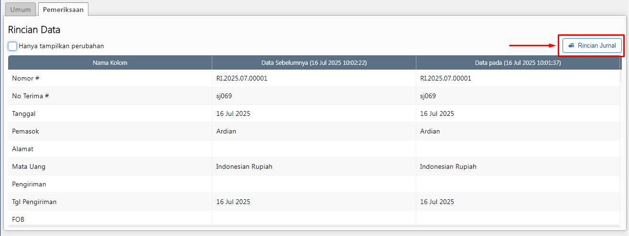Select the Tgl Pengiriman row label

(34, 202)
